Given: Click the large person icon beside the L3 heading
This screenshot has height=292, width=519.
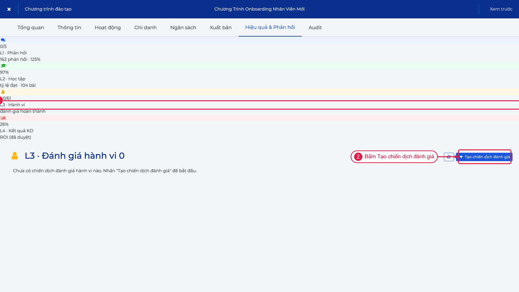Looking at the screenshot, I should [x=15, y=156].
